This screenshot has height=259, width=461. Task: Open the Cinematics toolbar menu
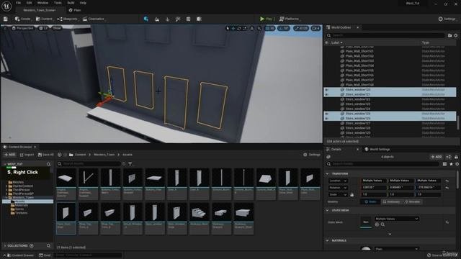pos(94,19)
